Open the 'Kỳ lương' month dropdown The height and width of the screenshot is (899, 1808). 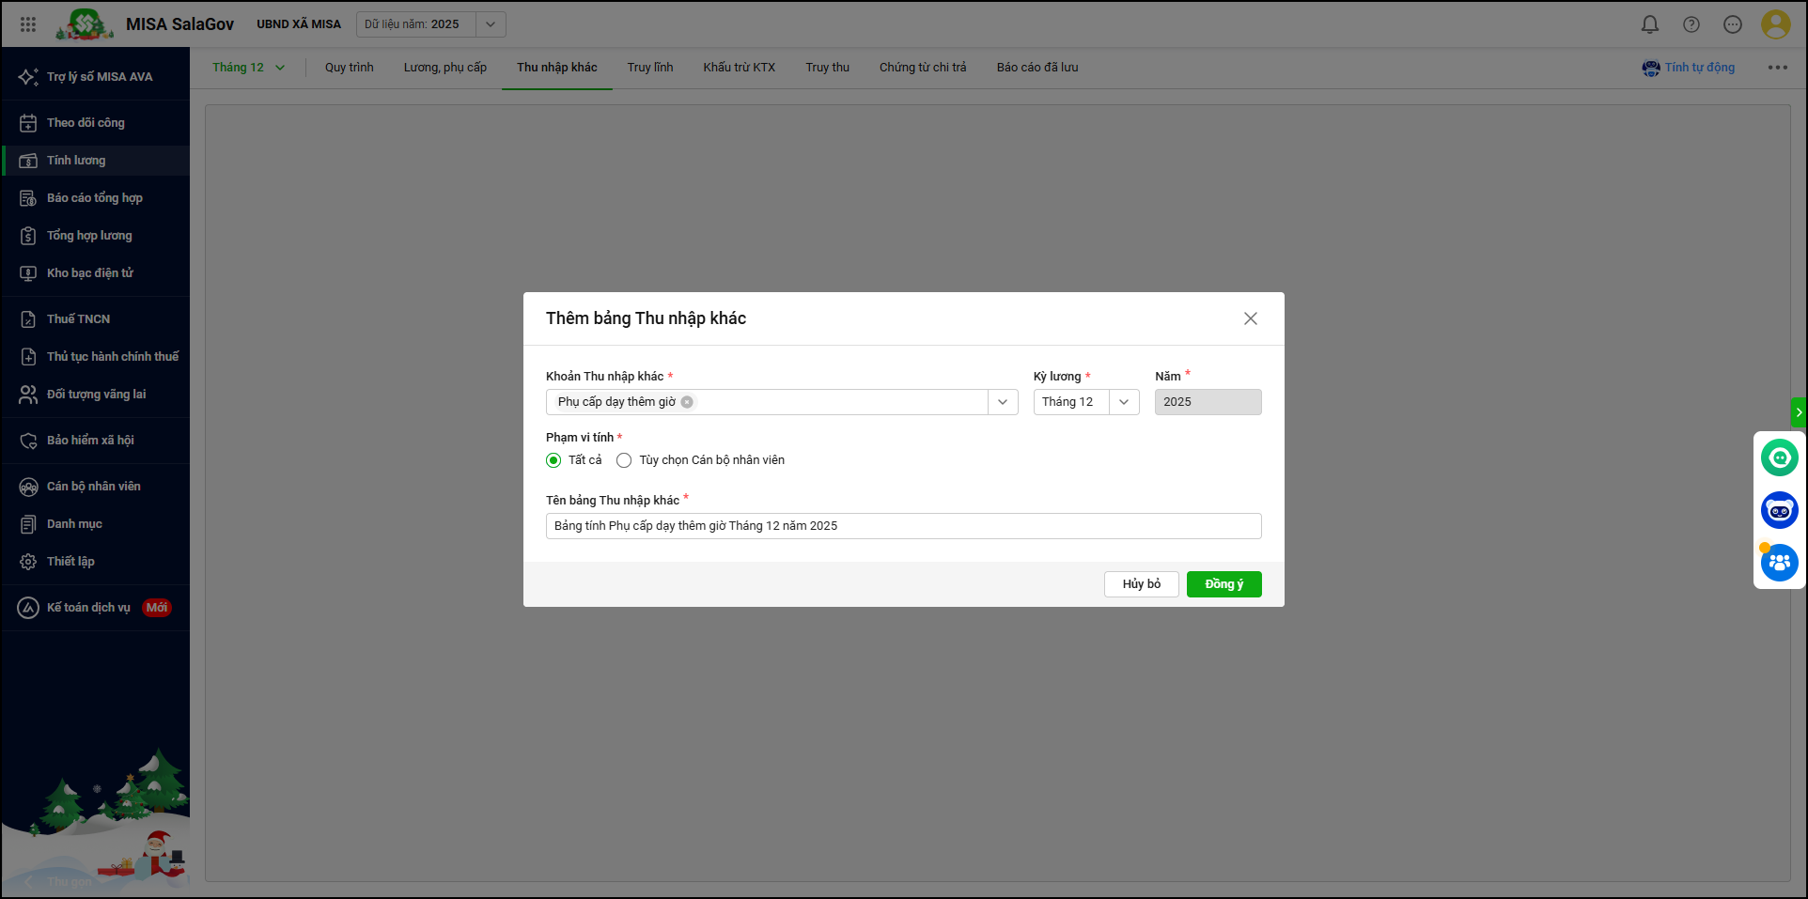pyautogui.click(x=1123, y=402)
